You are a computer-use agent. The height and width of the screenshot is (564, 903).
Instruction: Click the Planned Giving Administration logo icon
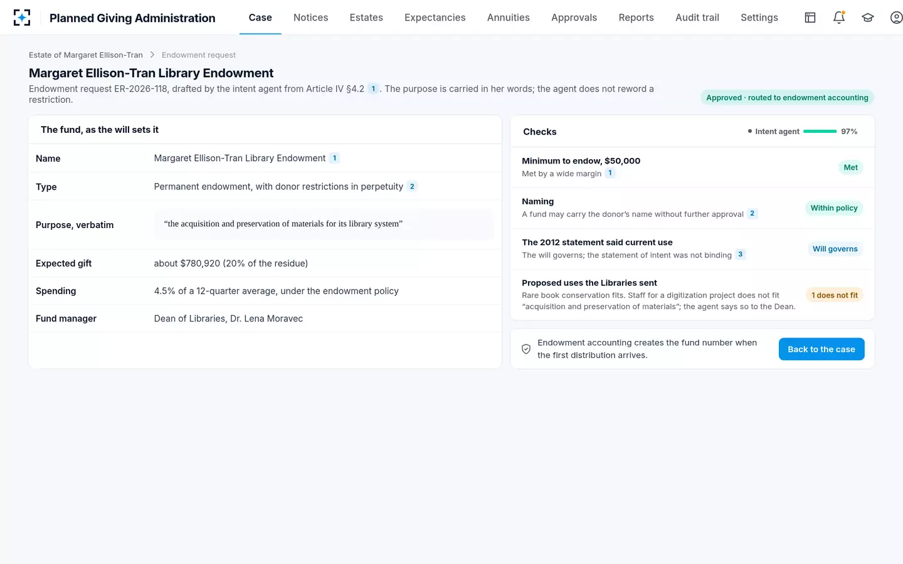[22, 18]
